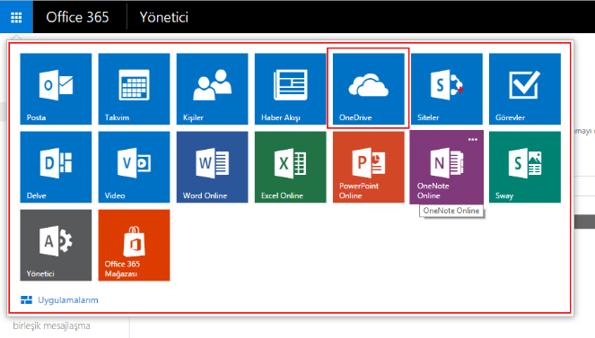
Task: Open the Yönetici admin tile
Action: pos(56,245)
